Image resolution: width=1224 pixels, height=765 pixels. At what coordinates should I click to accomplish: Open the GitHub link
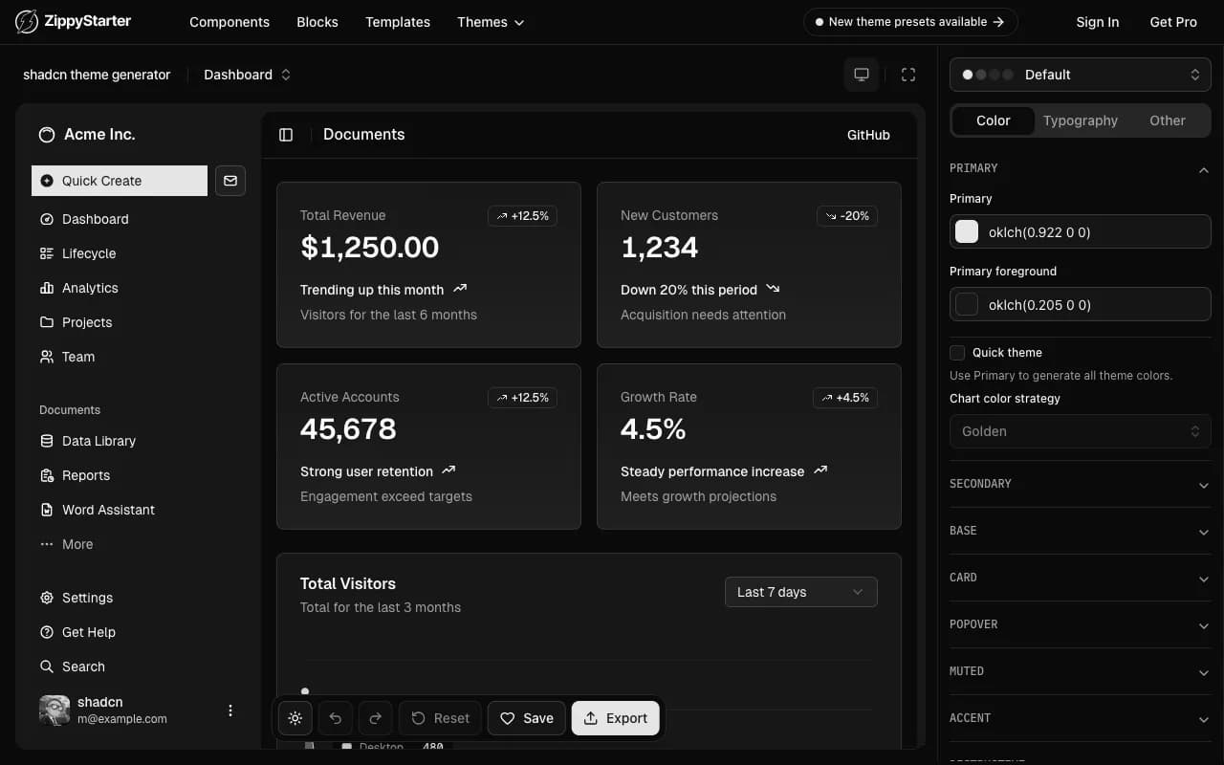[x=867, y=135]
